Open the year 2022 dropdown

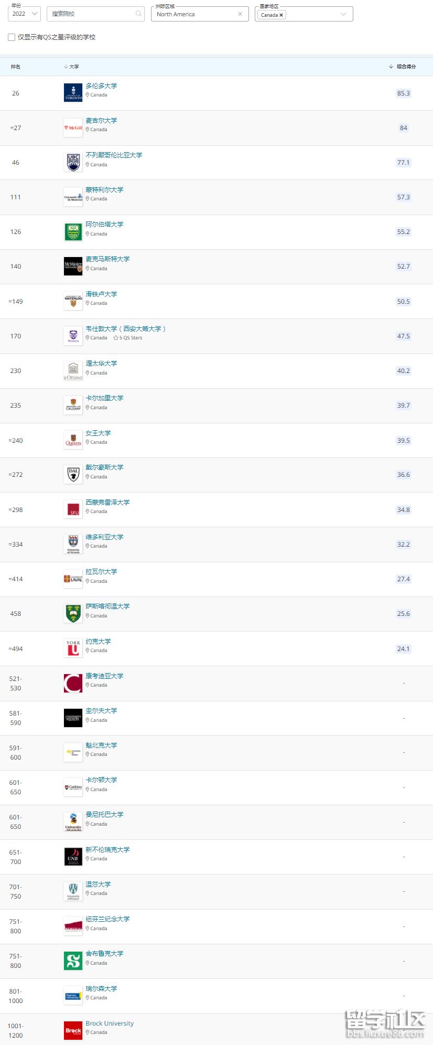point(25,14)
